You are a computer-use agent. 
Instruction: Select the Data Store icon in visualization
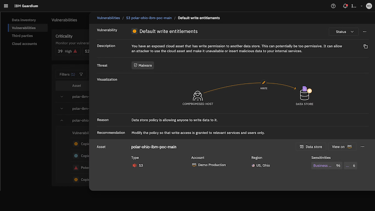coord(304,93)
